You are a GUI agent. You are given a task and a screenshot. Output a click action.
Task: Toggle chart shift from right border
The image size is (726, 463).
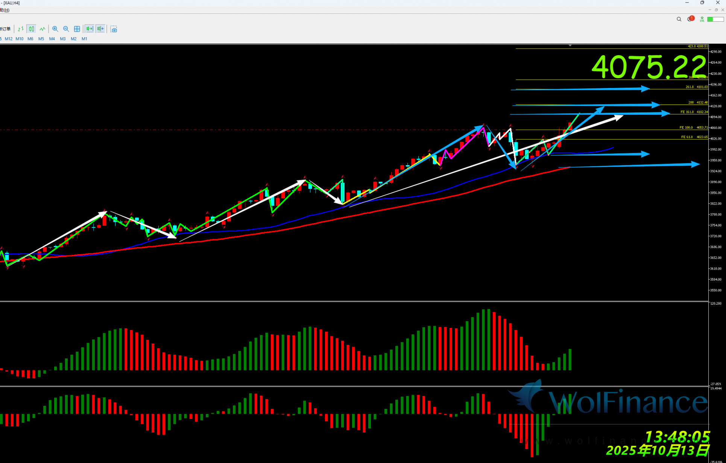pos(100,29)
